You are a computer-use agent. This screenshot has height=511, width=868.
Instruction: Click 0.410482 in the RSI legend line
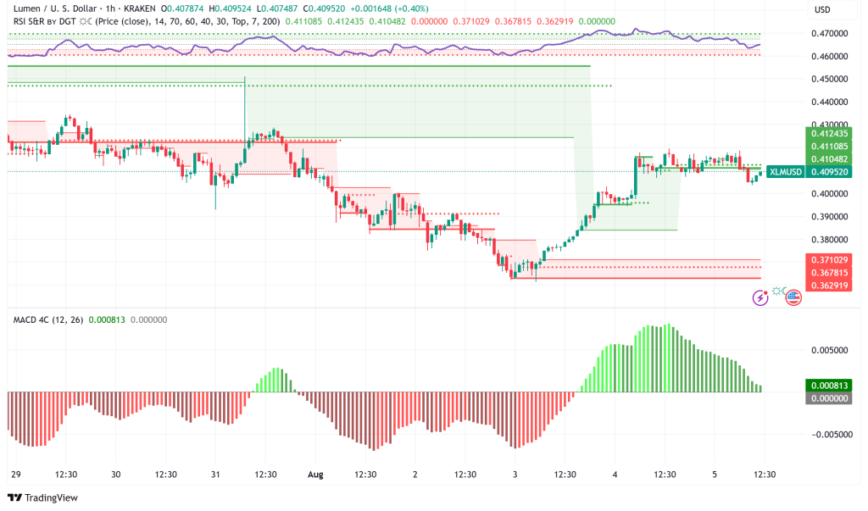pos(387,21)
